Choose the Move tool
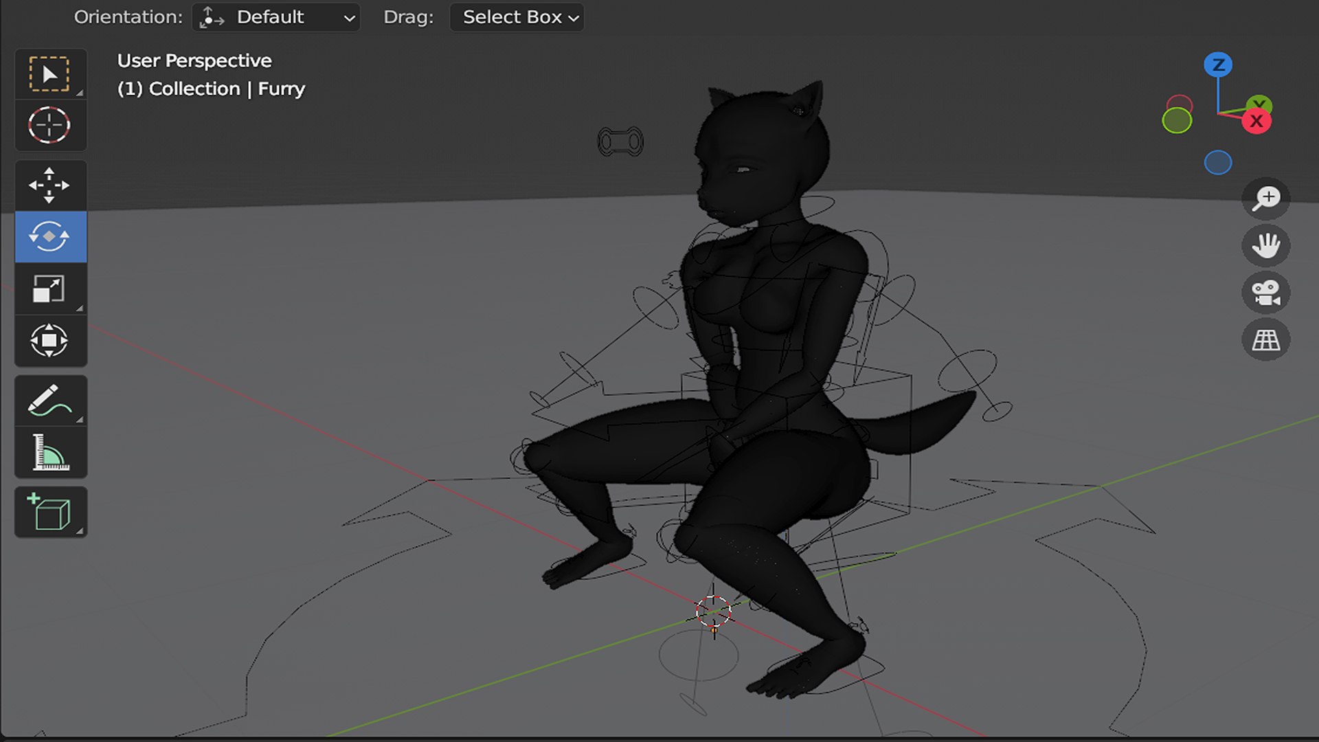Screen dimensions: 1319x742 coord(50,185)
